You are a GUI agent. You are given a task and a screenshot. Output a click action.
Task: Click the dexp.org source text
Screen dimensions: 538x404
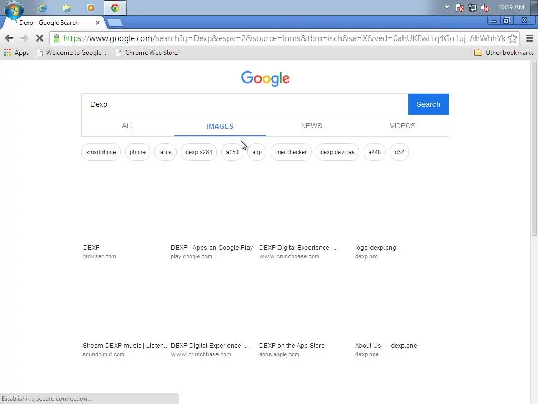tap(366, 257)
